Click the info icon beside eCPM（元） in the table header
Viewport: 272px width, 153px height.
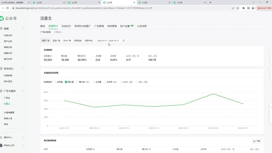pos(233,149)
